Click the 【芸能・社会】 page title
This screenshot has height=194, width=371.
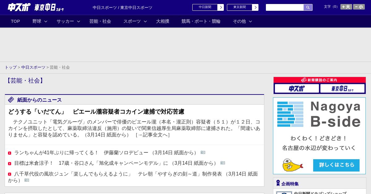(25, 81)
